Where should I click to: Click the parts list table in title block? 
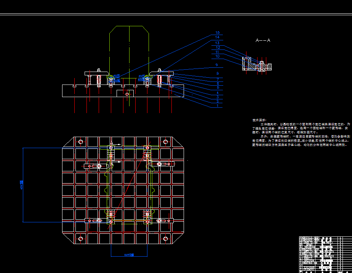click(325, 255)
